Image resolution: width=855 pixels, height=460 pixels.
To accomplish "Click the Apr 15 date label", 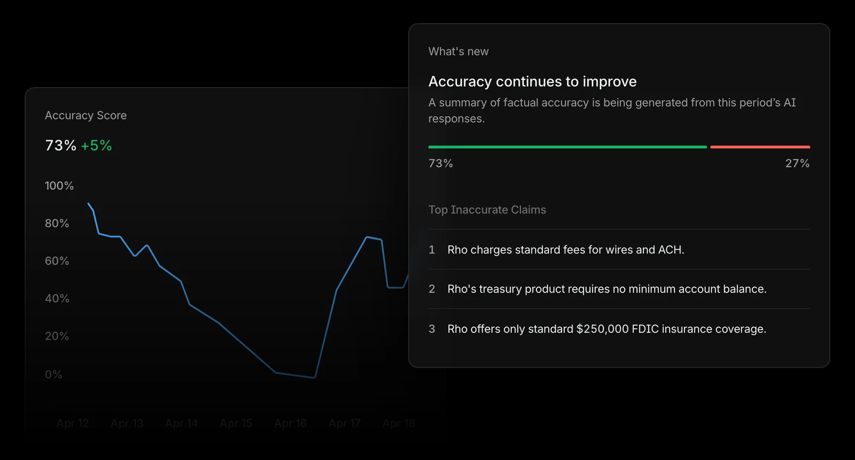I will [x=236, y=423].
